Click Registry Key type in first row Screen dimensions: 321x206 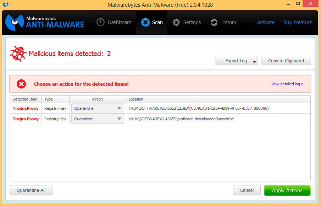55,108
